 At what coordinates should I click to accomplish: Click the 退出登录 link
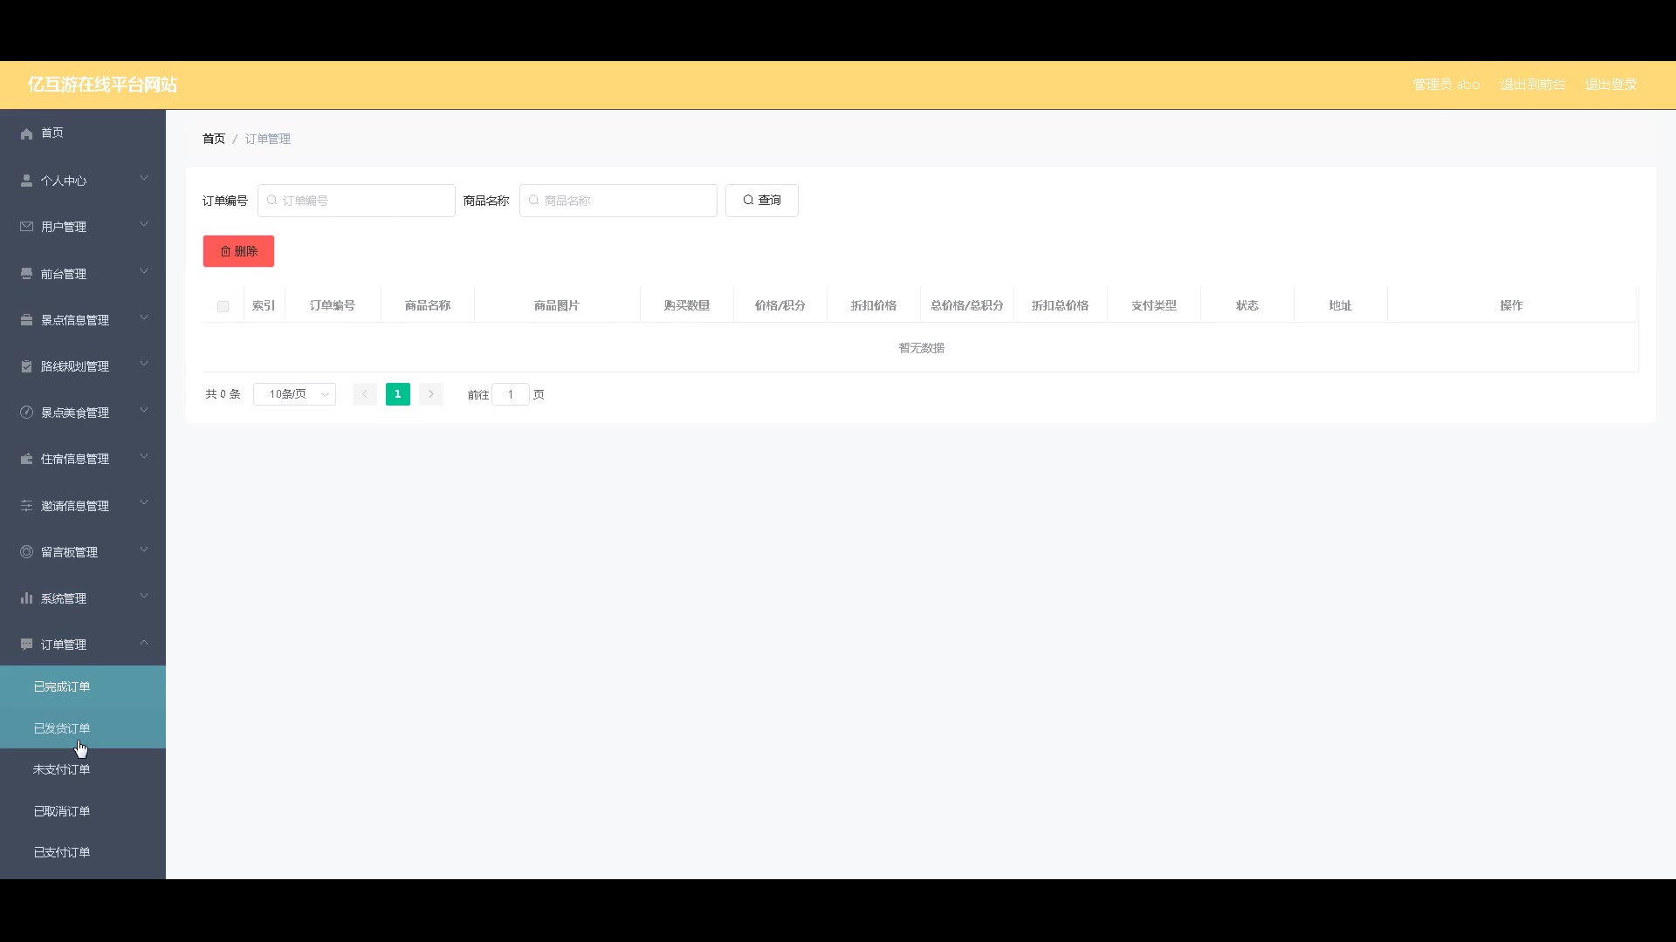click(1610, 85)
